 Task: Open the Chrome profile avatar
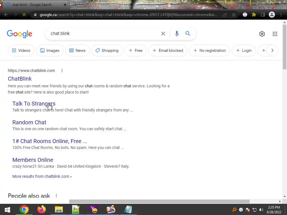click(x=272, y=15)
